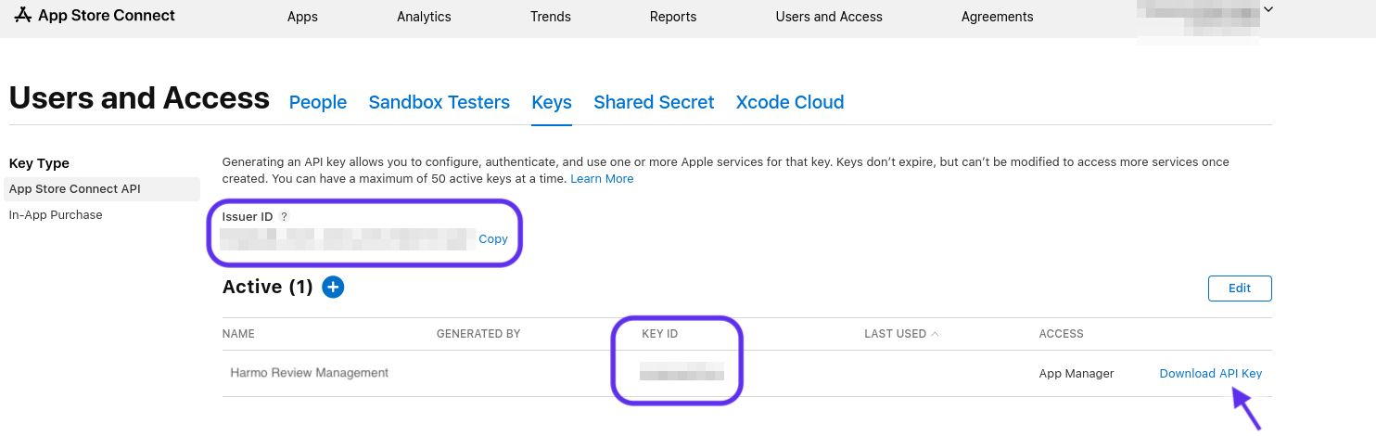Add a new API key with plus icon
The width and height of the screenshot is (1376, 436).
point(333,288)
